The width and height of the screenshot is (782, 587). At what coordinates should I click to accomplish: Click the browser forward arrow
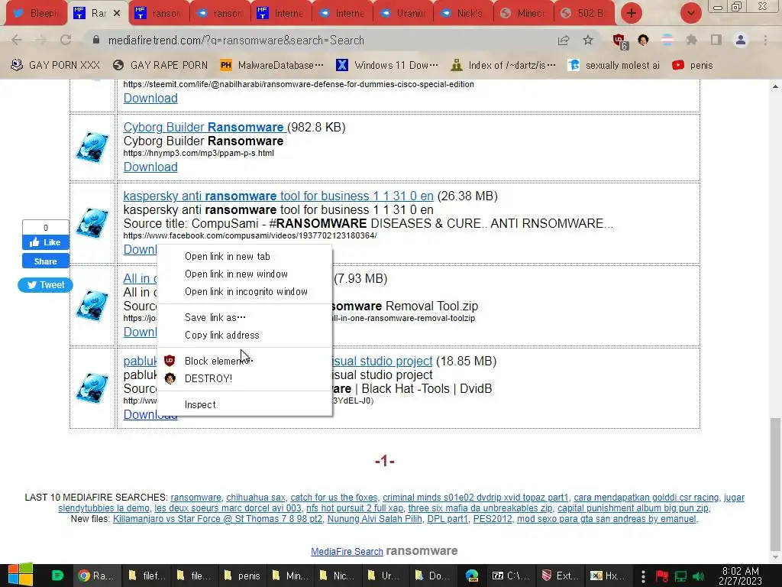pos(41,40)
